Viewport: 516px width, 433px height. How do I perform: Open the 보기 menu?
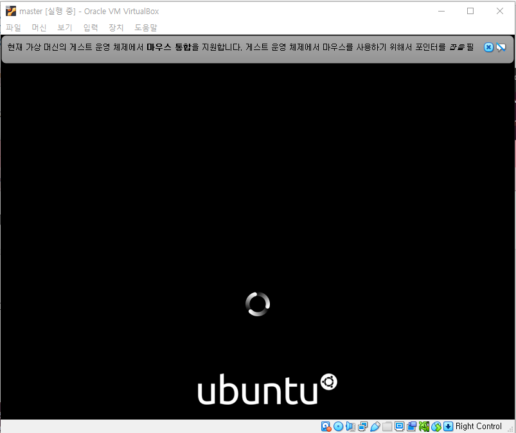(64, 28)
